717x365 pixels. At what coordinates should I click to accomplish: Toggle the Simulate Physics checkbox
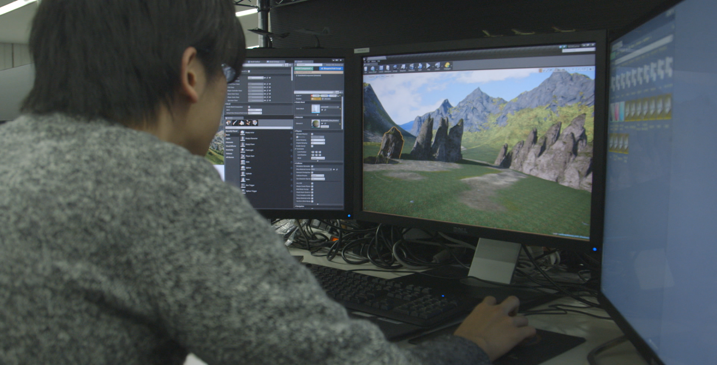[312, 134]
